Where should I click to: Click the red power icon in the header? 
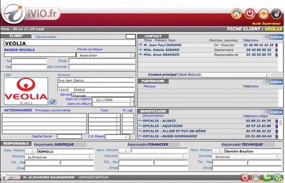[x=250, y=14]
